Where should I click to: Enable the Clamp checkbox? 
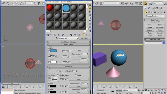pos(76,75)
